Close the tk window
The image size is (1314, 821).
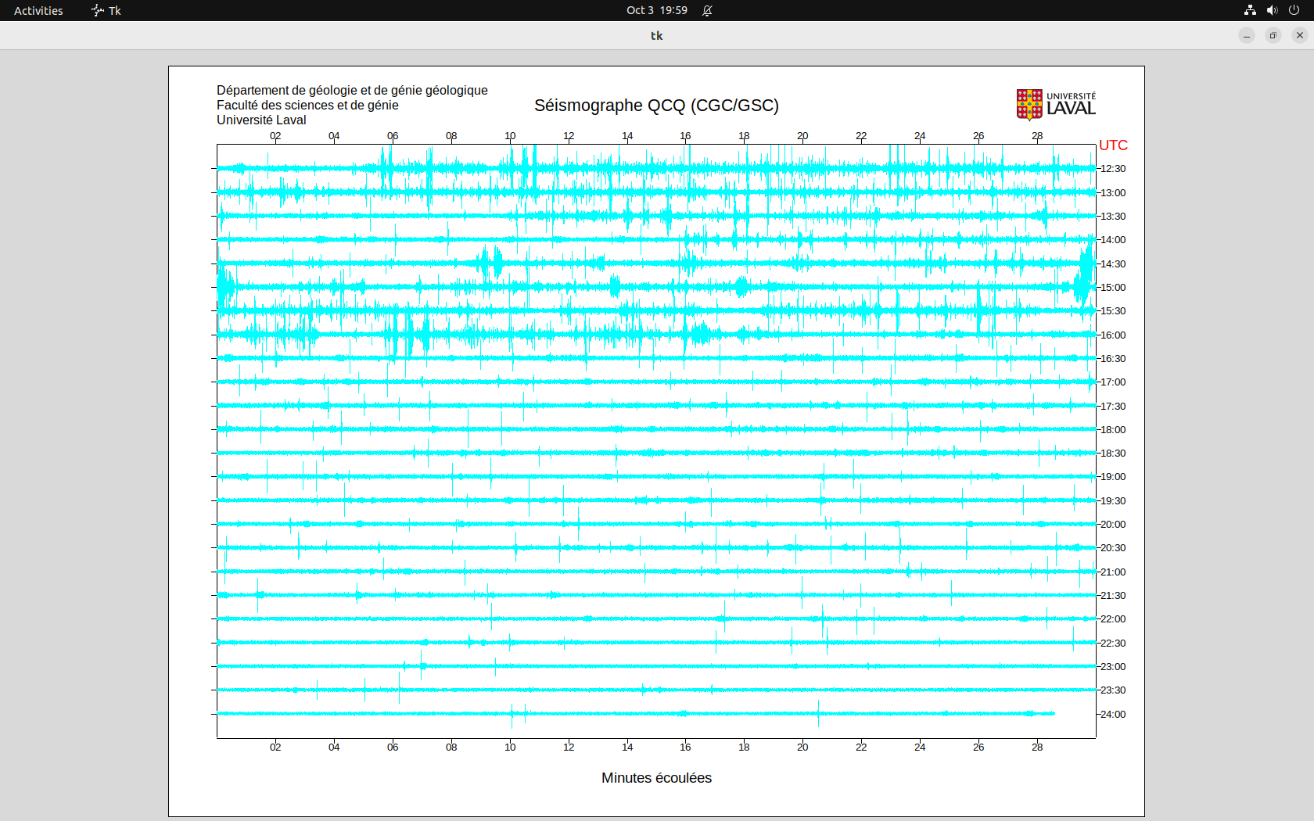(1300, 35)
